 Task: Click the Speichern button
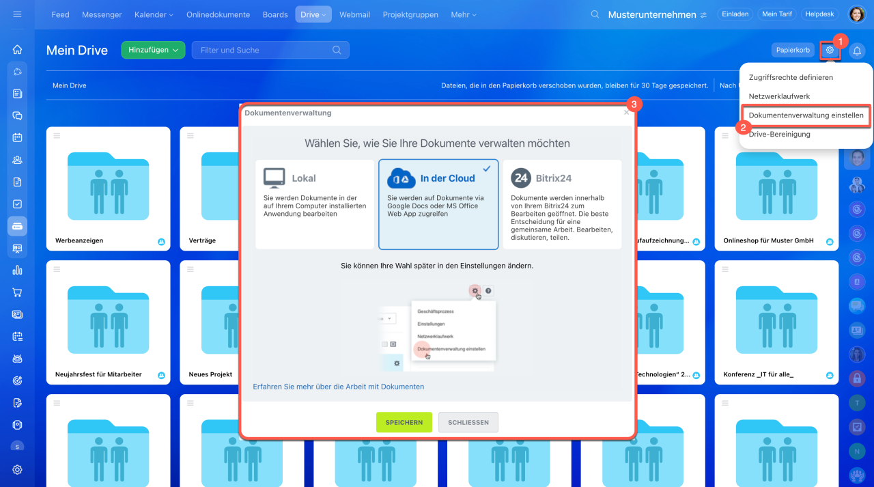coord(404,422)
